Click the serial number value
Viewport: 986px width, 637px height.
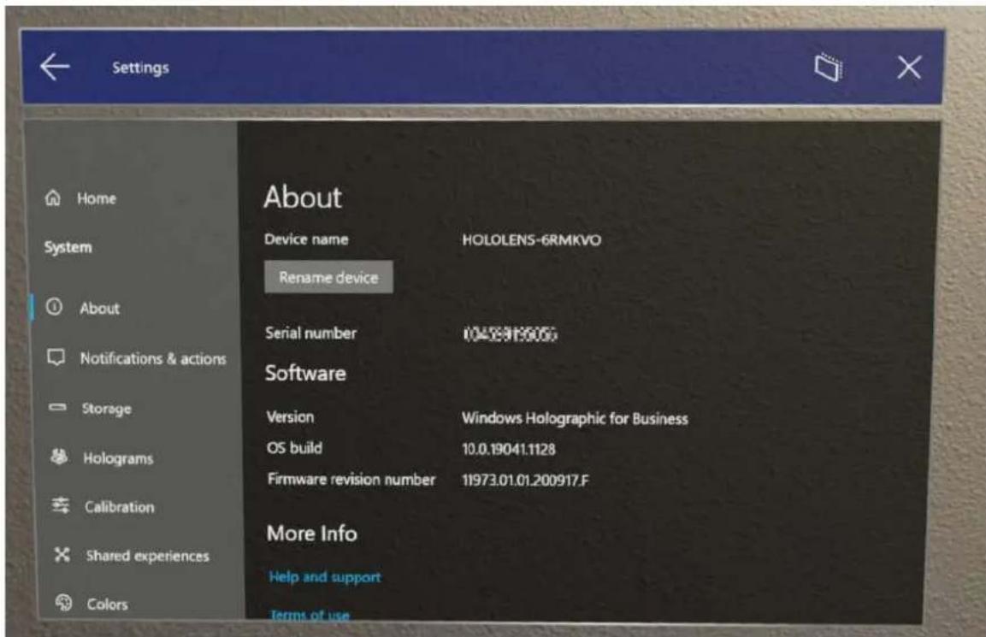tap(510, 334)
